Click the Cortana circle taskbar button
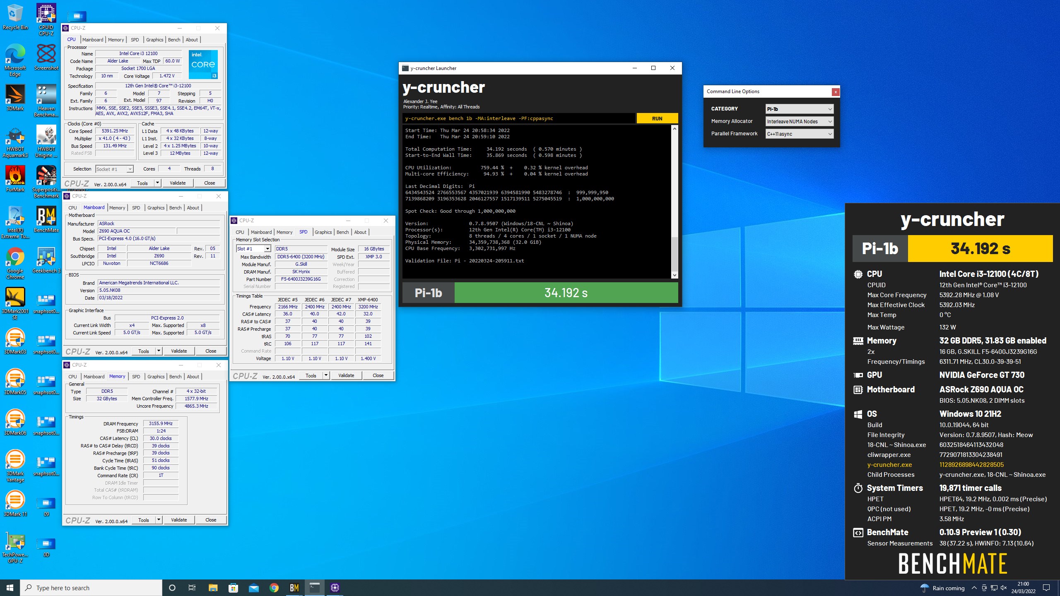 point(172,588)
